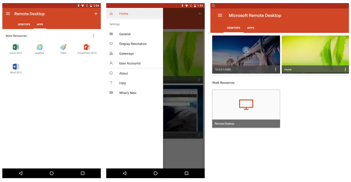Click the General sliders icon
Viewport: 351px width, 182px height.
tap(111, 34)
